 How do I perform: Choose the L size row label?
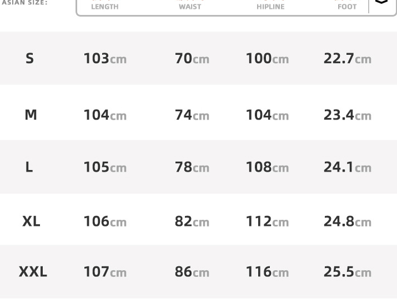[29, 167]
